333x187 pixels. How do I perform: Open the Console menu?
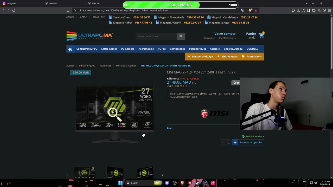pos(215,49)
